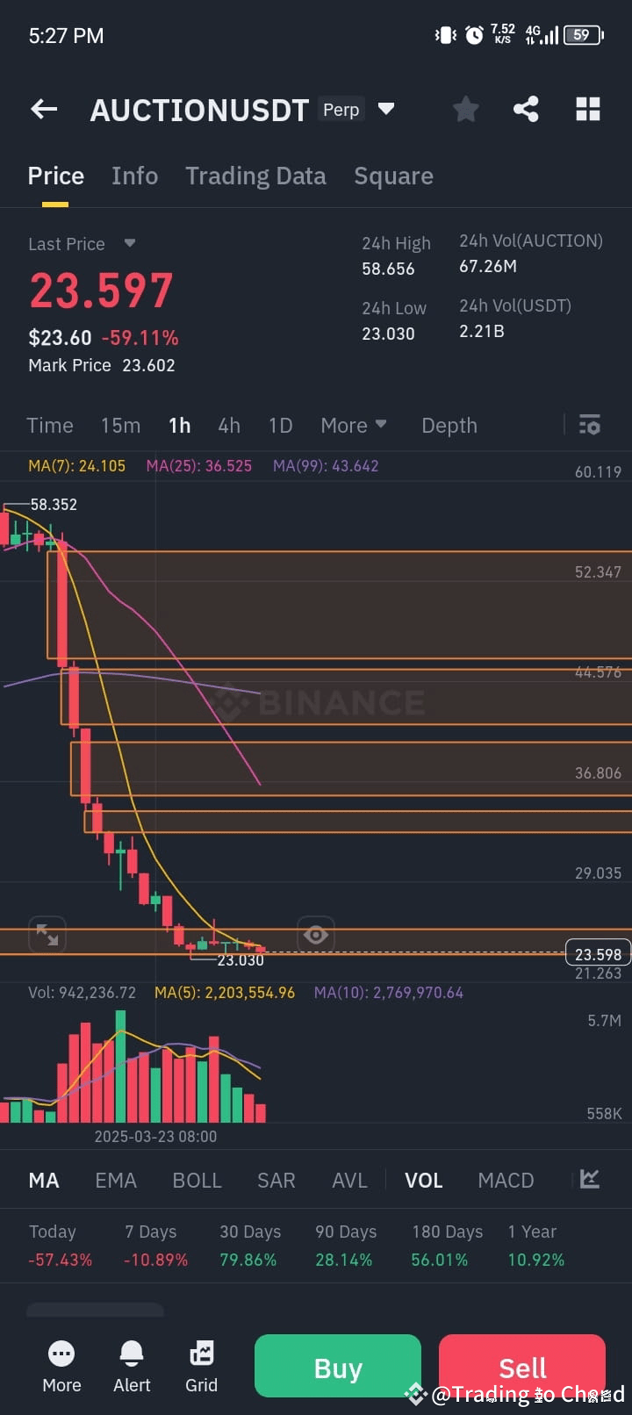Switch to the Square tab

point(393,176)
